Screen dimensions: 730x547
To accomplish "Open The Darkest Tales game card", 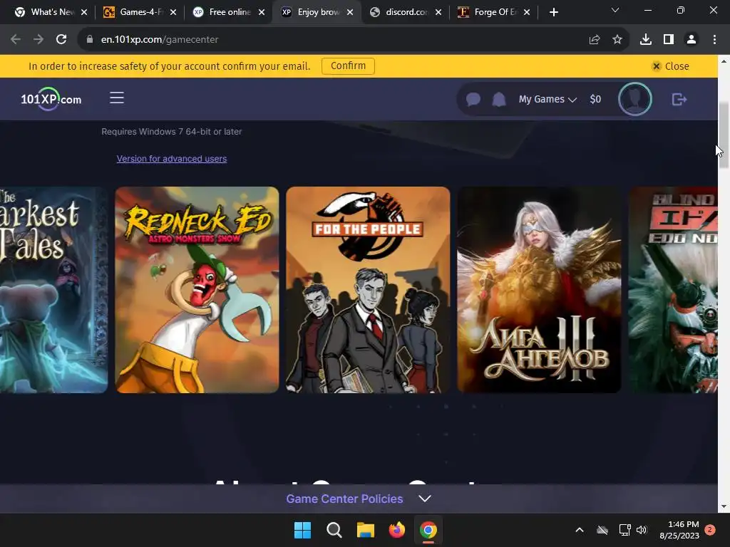I will coord(53,290).
